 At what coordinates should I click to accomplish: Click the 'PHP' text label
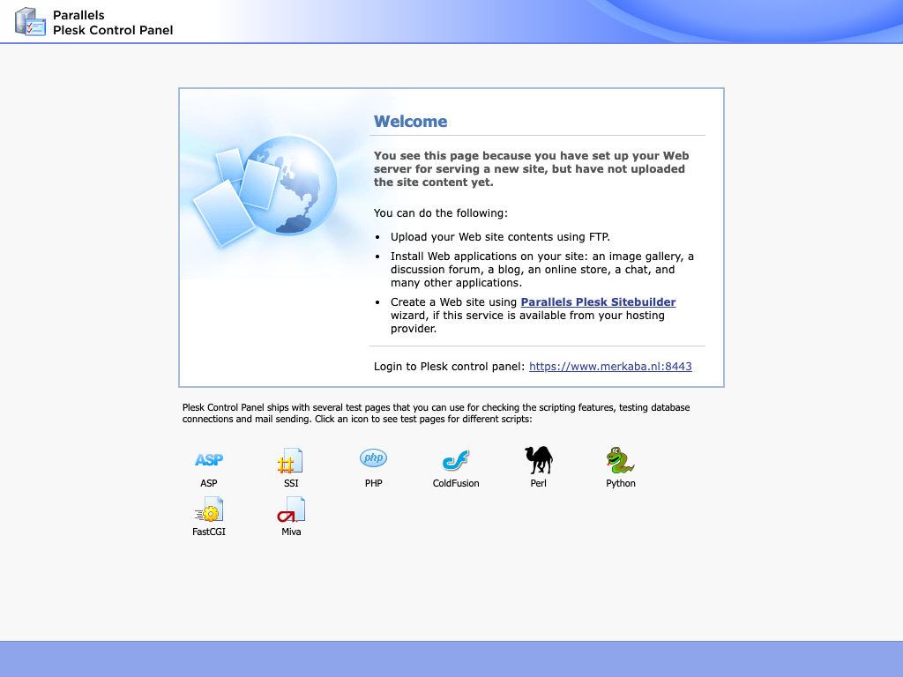tap(373, 484)
